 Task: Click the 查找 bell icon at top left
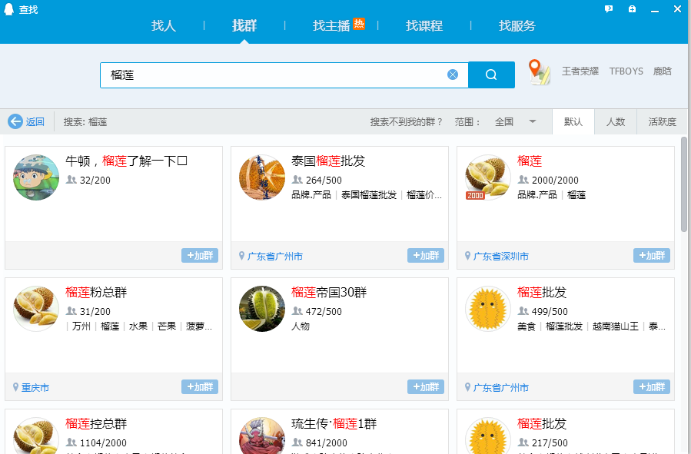click(x=8, y=10)
